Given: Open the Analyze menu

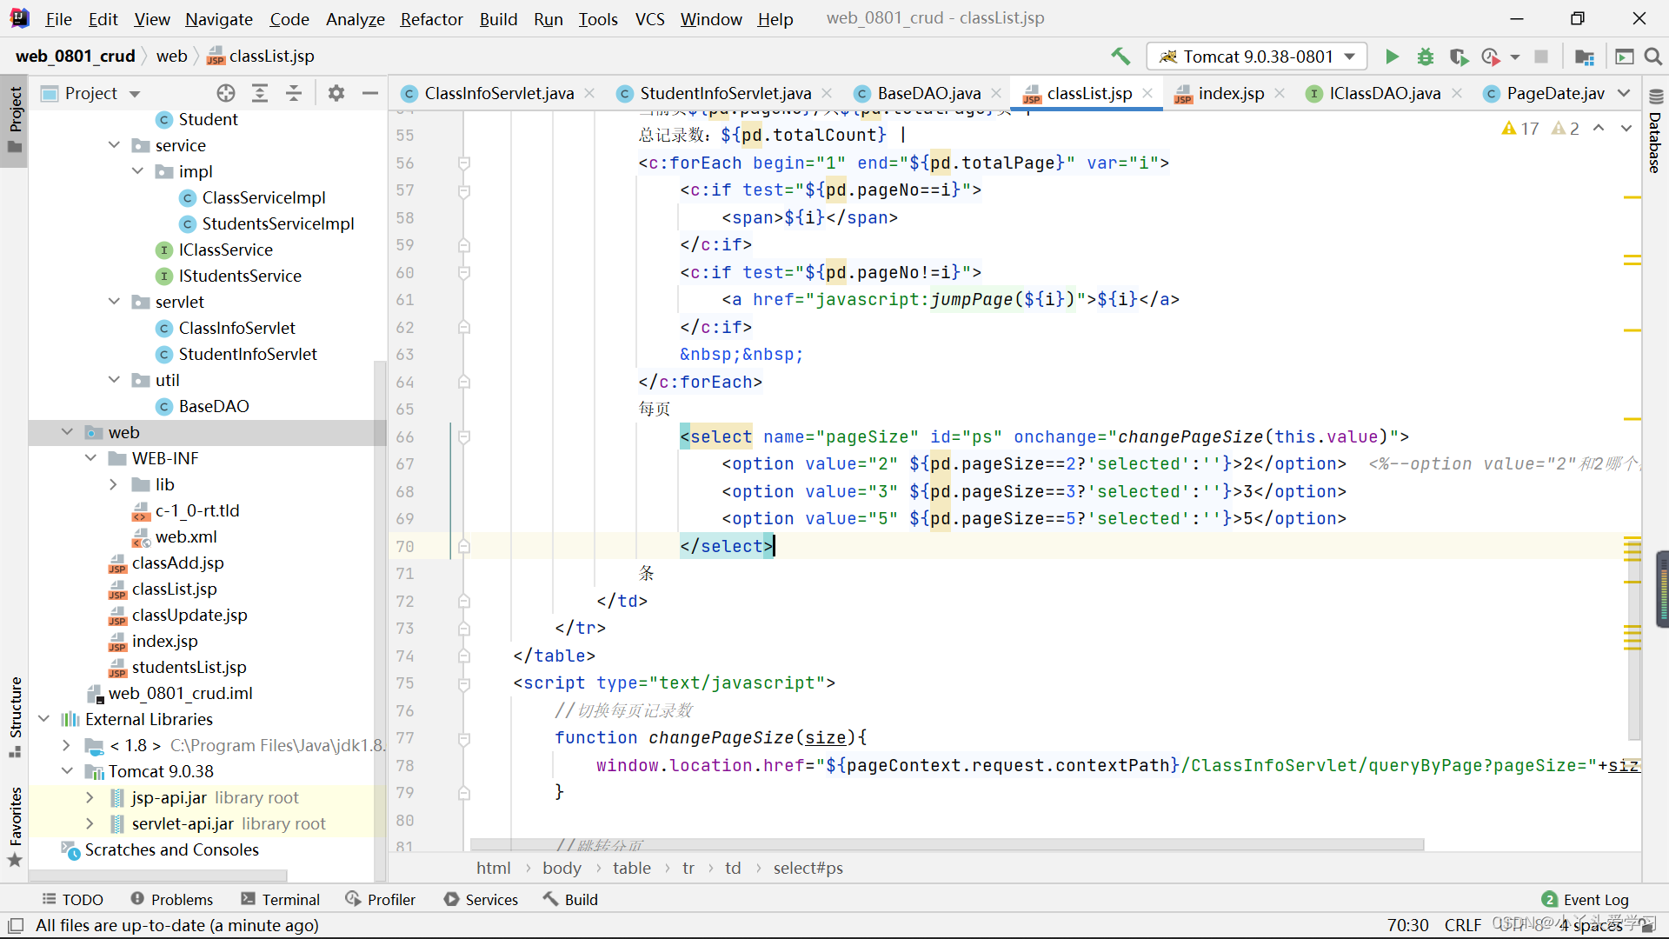Looking at the screenshot, I should (x=355, y=19).
